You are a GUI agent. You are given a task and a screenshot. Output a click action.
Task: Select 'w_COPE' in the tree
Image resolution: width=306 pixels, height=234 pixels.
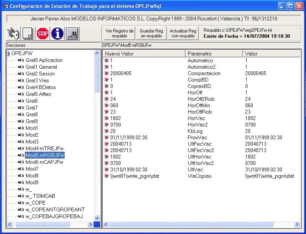click(36, 203)
